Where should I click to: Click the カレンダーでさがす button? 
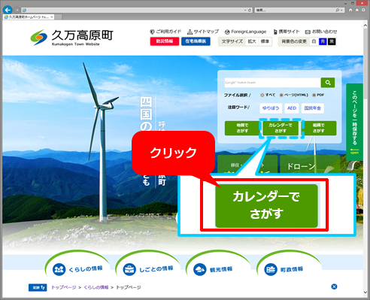tap(281, 128)
